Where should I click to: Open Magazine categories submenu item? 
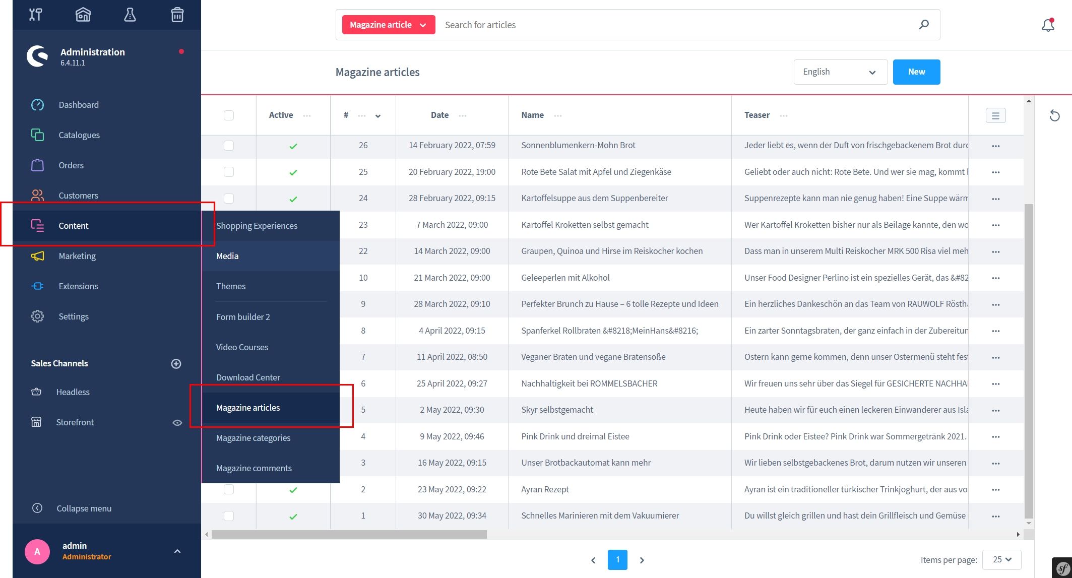(x=253, y=438)
